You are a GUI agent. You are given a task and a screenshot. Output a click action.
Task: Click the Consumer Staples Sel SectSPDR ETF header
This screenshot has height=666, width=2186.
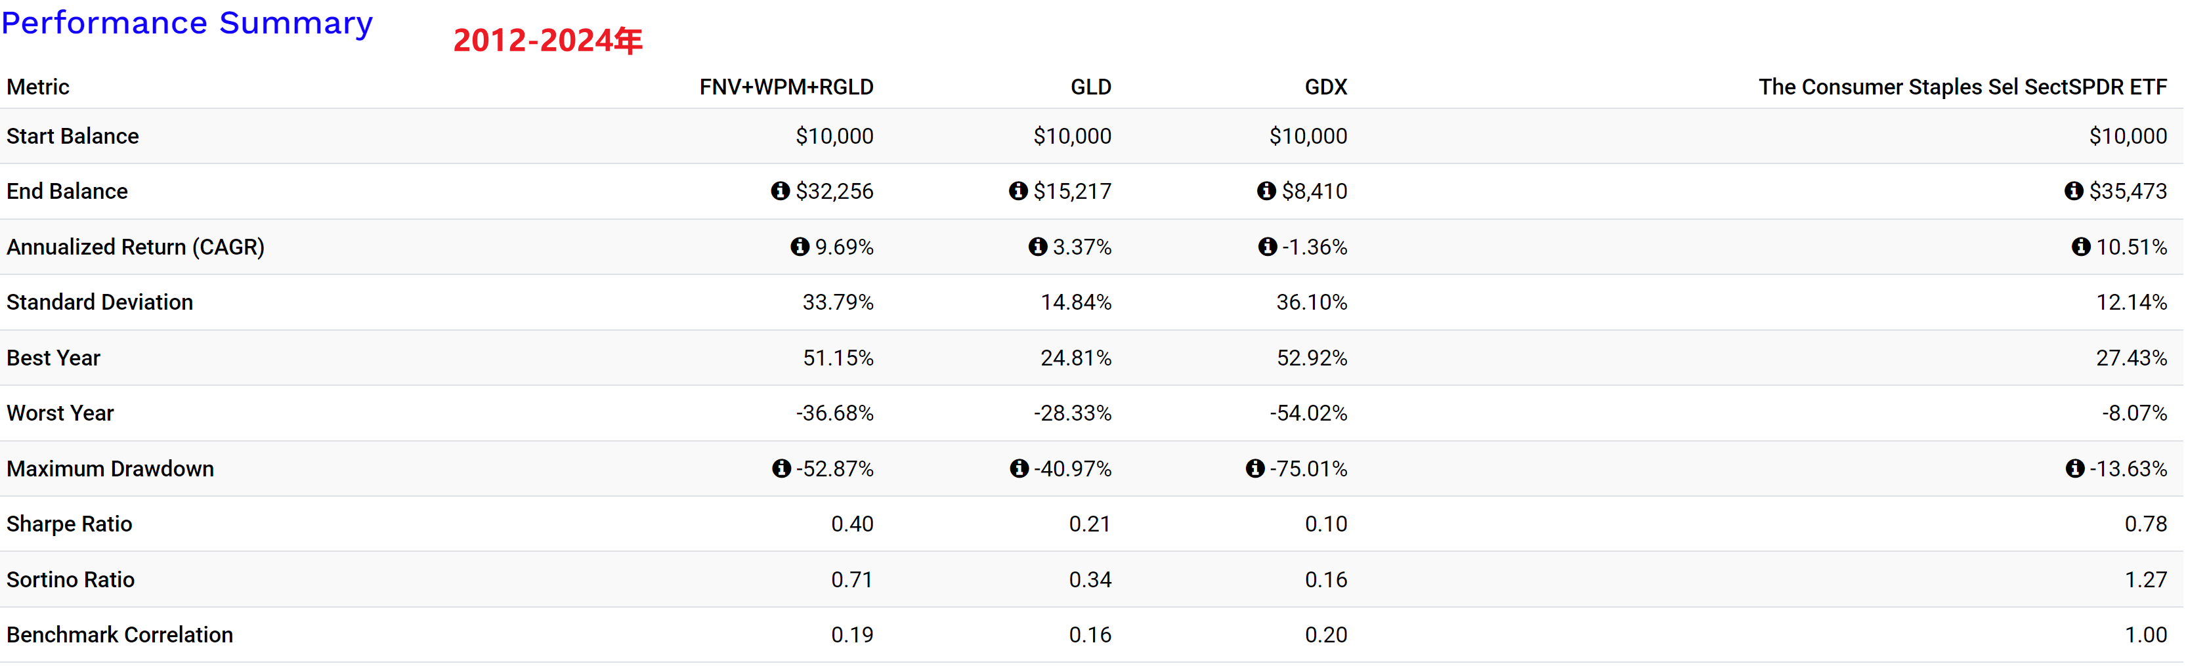pyautogui.click(x=1962, y=87)
